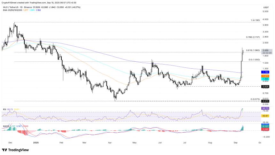
Task: Click the cyan EMA value 1.065 in legend
Action: (x=32, y=10)
